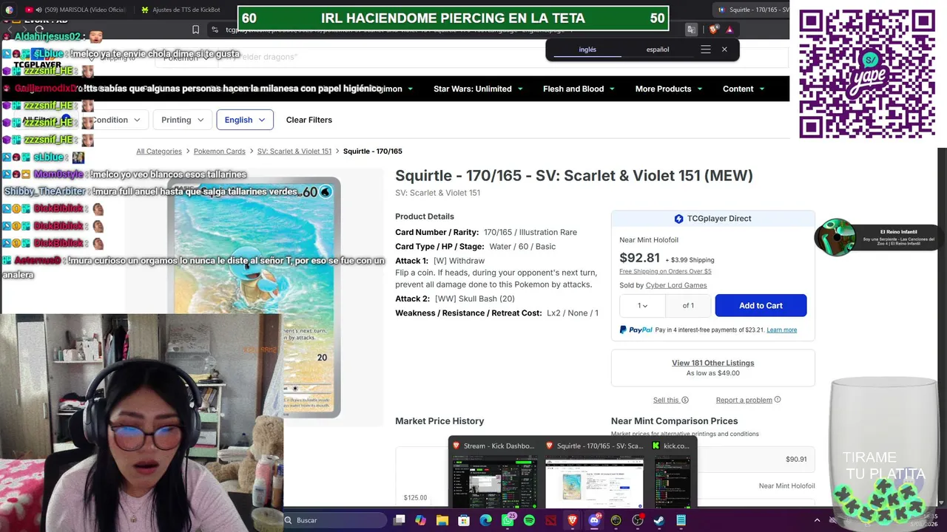Viewport: 947px width, 532px height.
Task: Expand the Content nav menu
Action: point(744,89)
